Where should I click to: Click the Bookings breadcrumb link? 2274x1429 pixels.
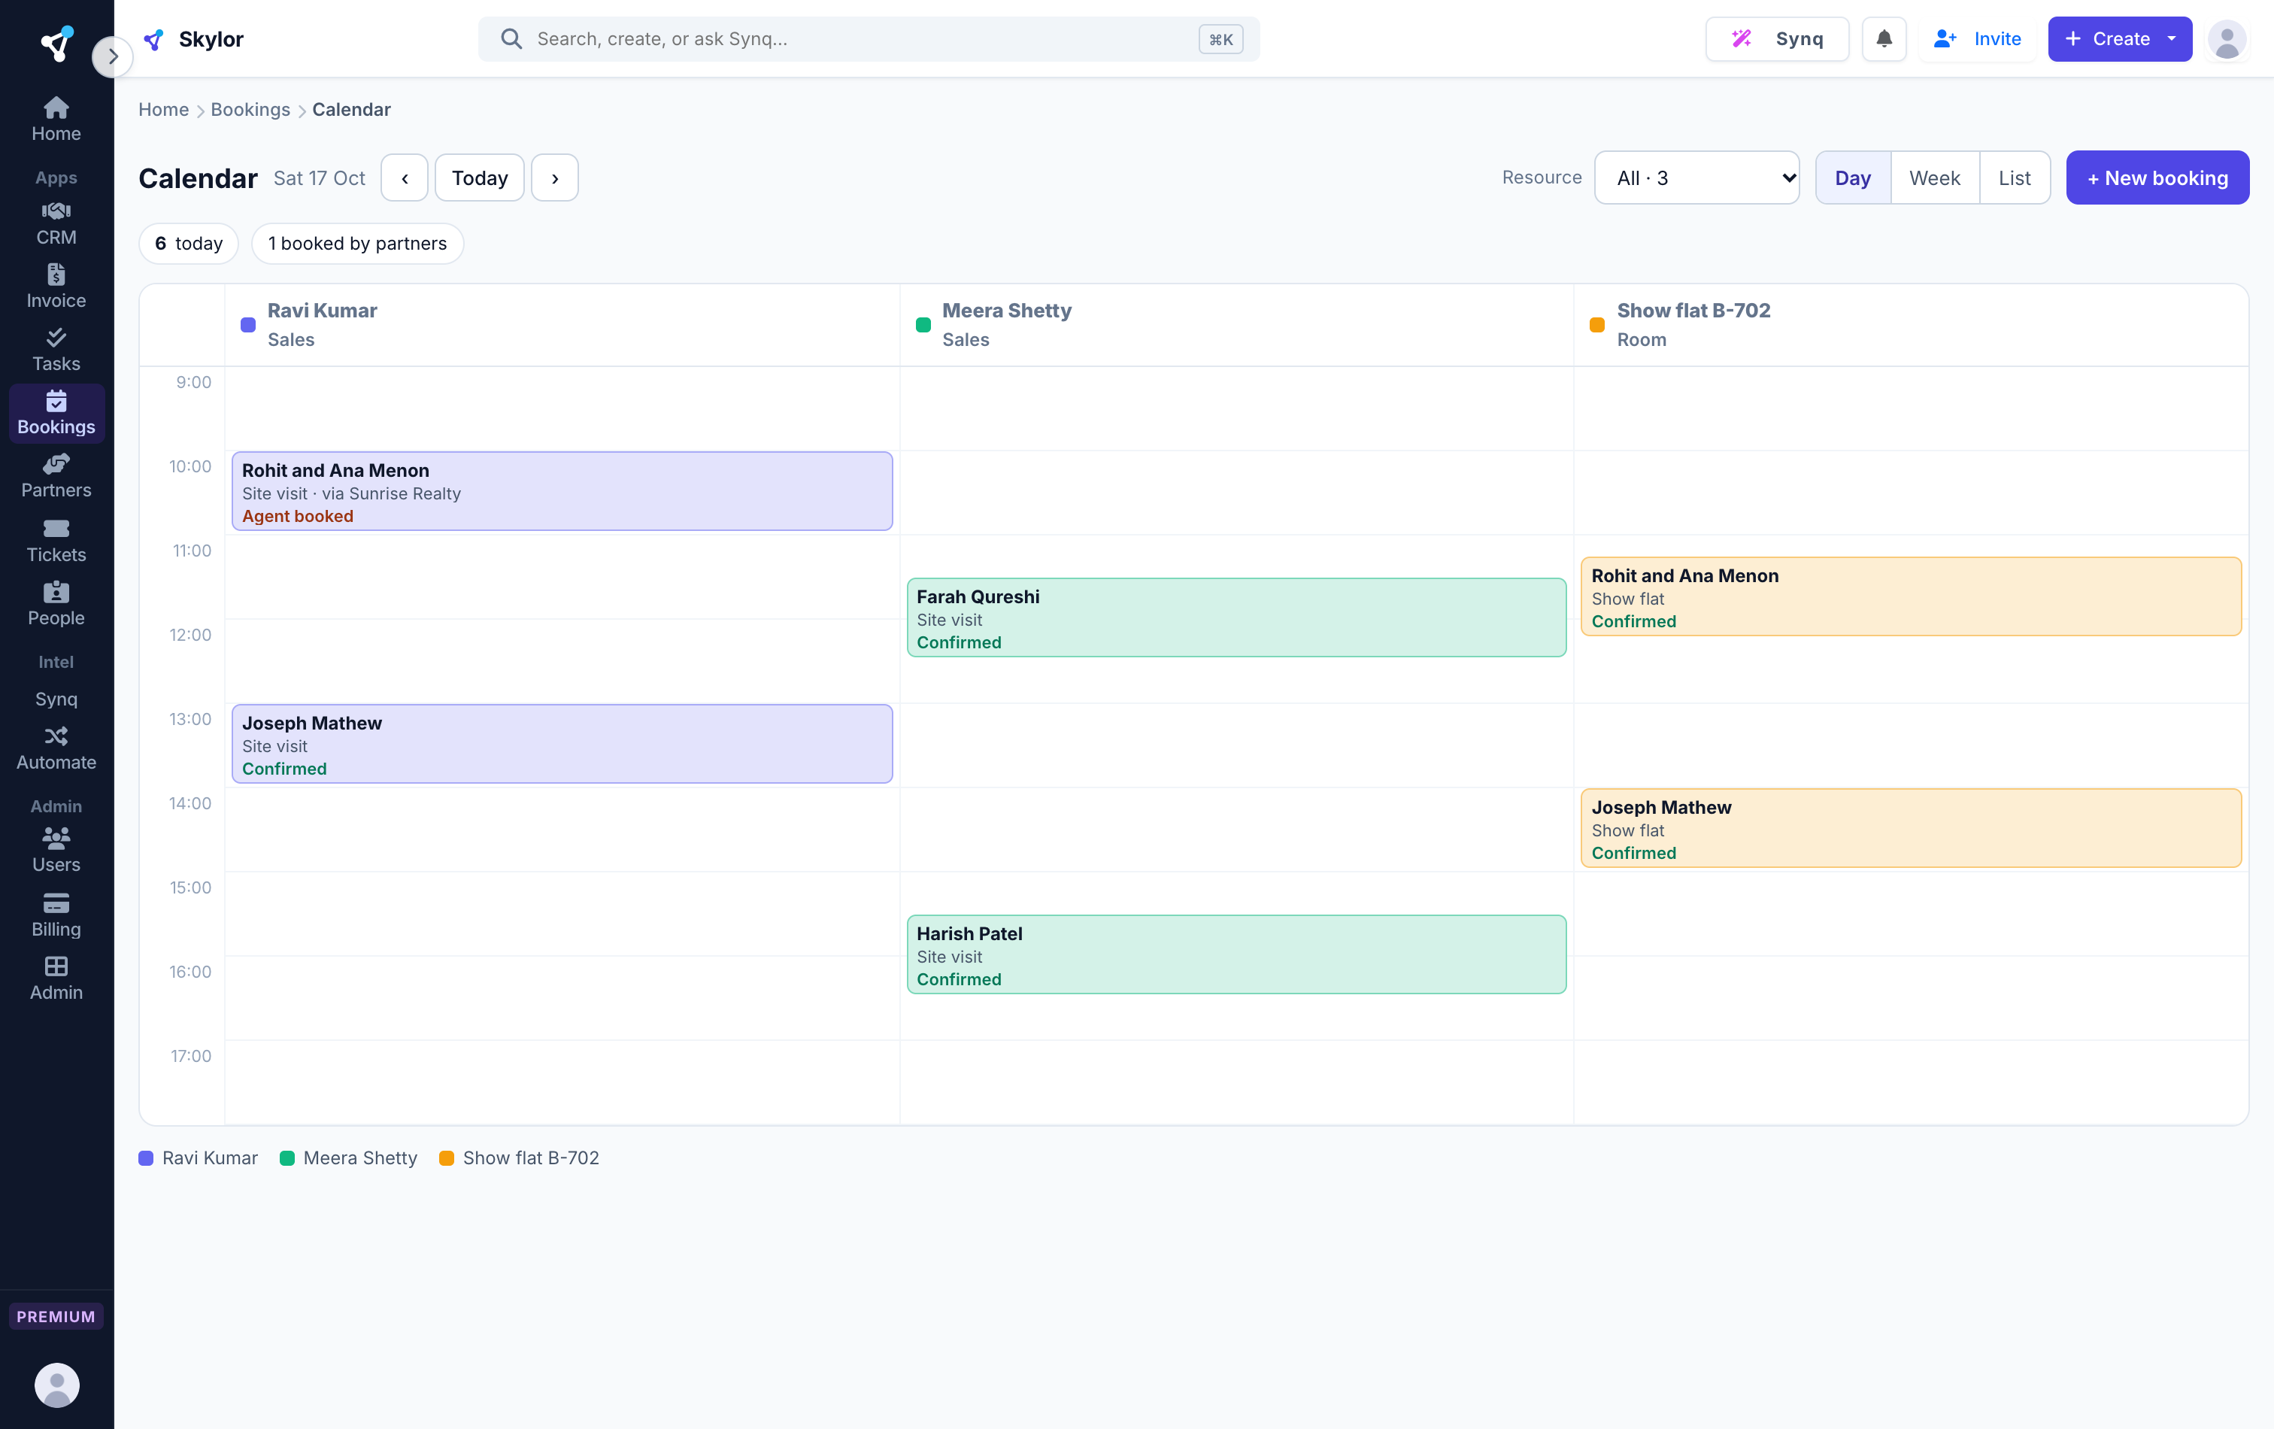pos(250,110)
